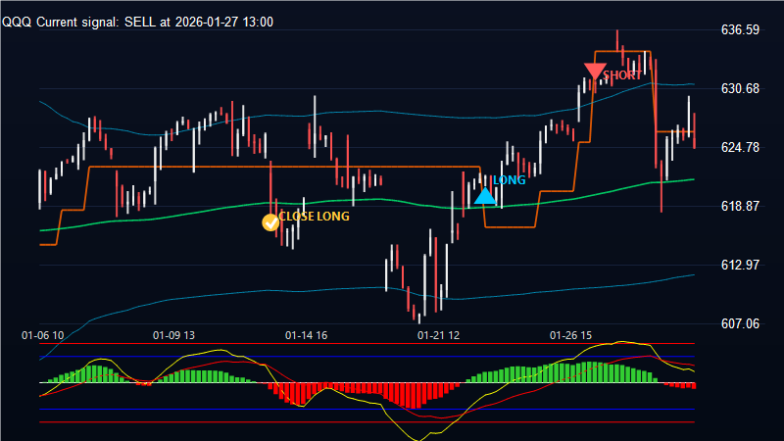Click the lowest candlestick near 01-21 12

coord(418,314)
